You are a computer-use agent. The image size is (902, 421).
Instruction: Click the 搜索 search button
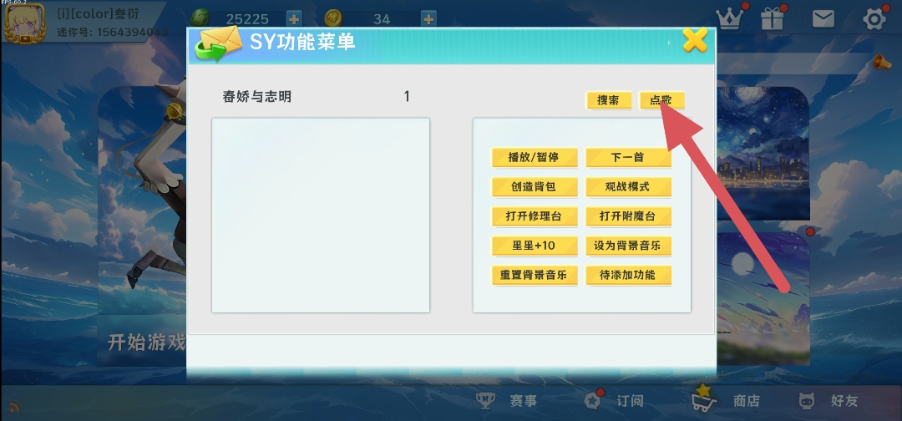609,100
